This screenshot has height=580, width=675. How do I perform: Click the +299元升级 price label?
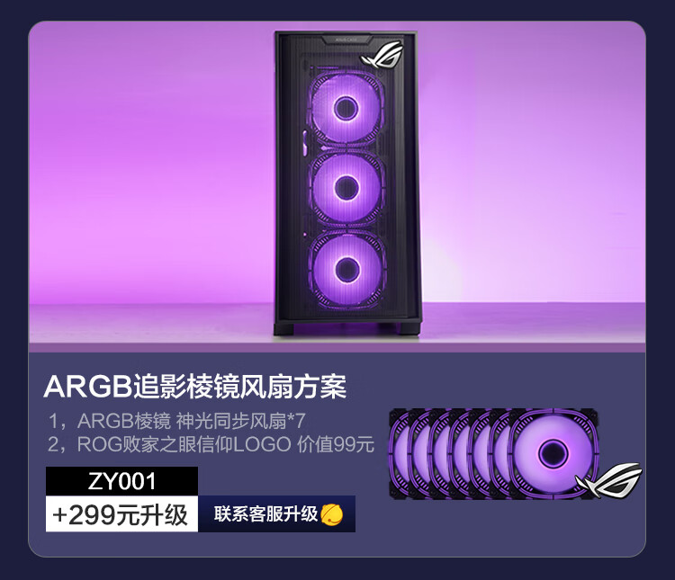tap(121, 513)
